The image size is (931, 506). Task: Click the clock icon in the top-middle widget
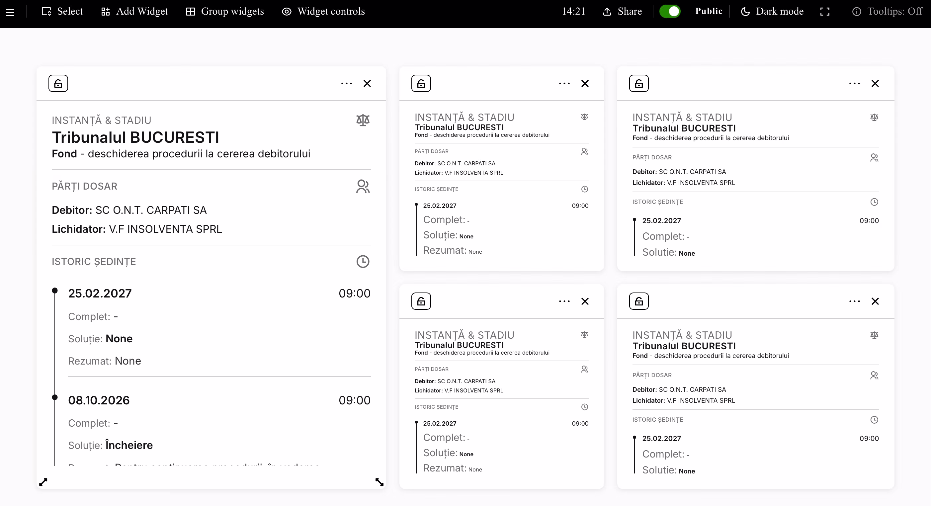pyautogui.click(x=584, y=189)
